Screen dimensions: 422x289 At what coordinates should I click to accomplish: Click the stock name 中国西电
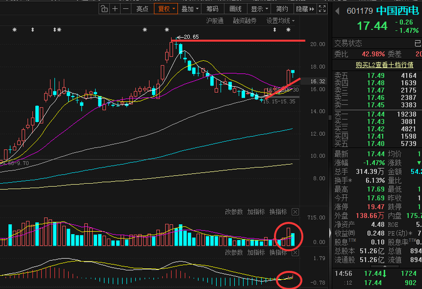click(x=398, y=11)
